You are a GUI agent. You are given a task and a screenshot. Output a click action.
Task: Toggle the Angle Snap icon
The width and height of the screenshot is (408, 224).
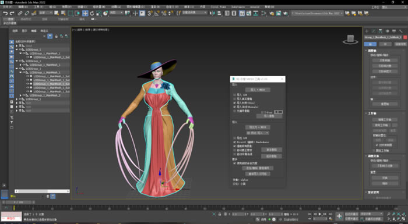(157, 13)
